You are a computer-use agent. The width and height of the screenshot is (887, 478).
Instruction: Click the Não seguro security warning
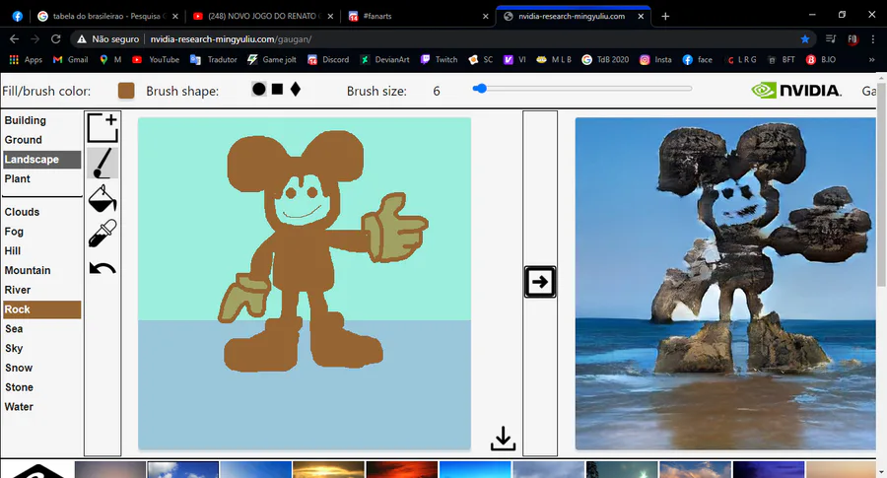(x=108, y=39)
